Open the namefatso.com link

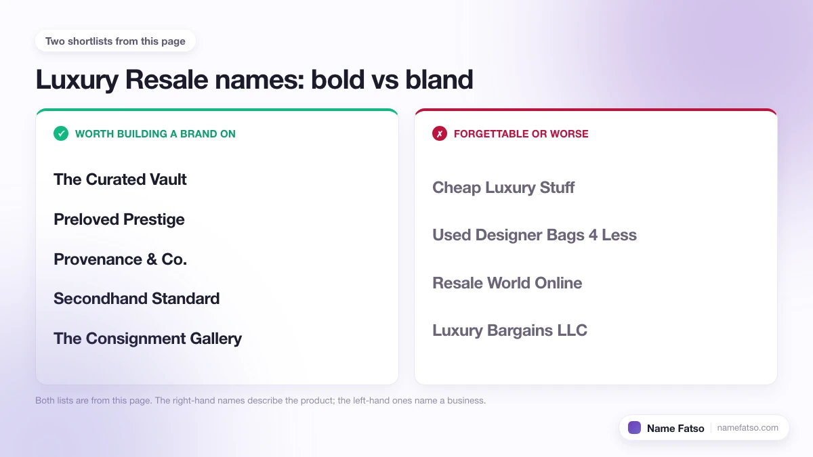tap(748, 428)
